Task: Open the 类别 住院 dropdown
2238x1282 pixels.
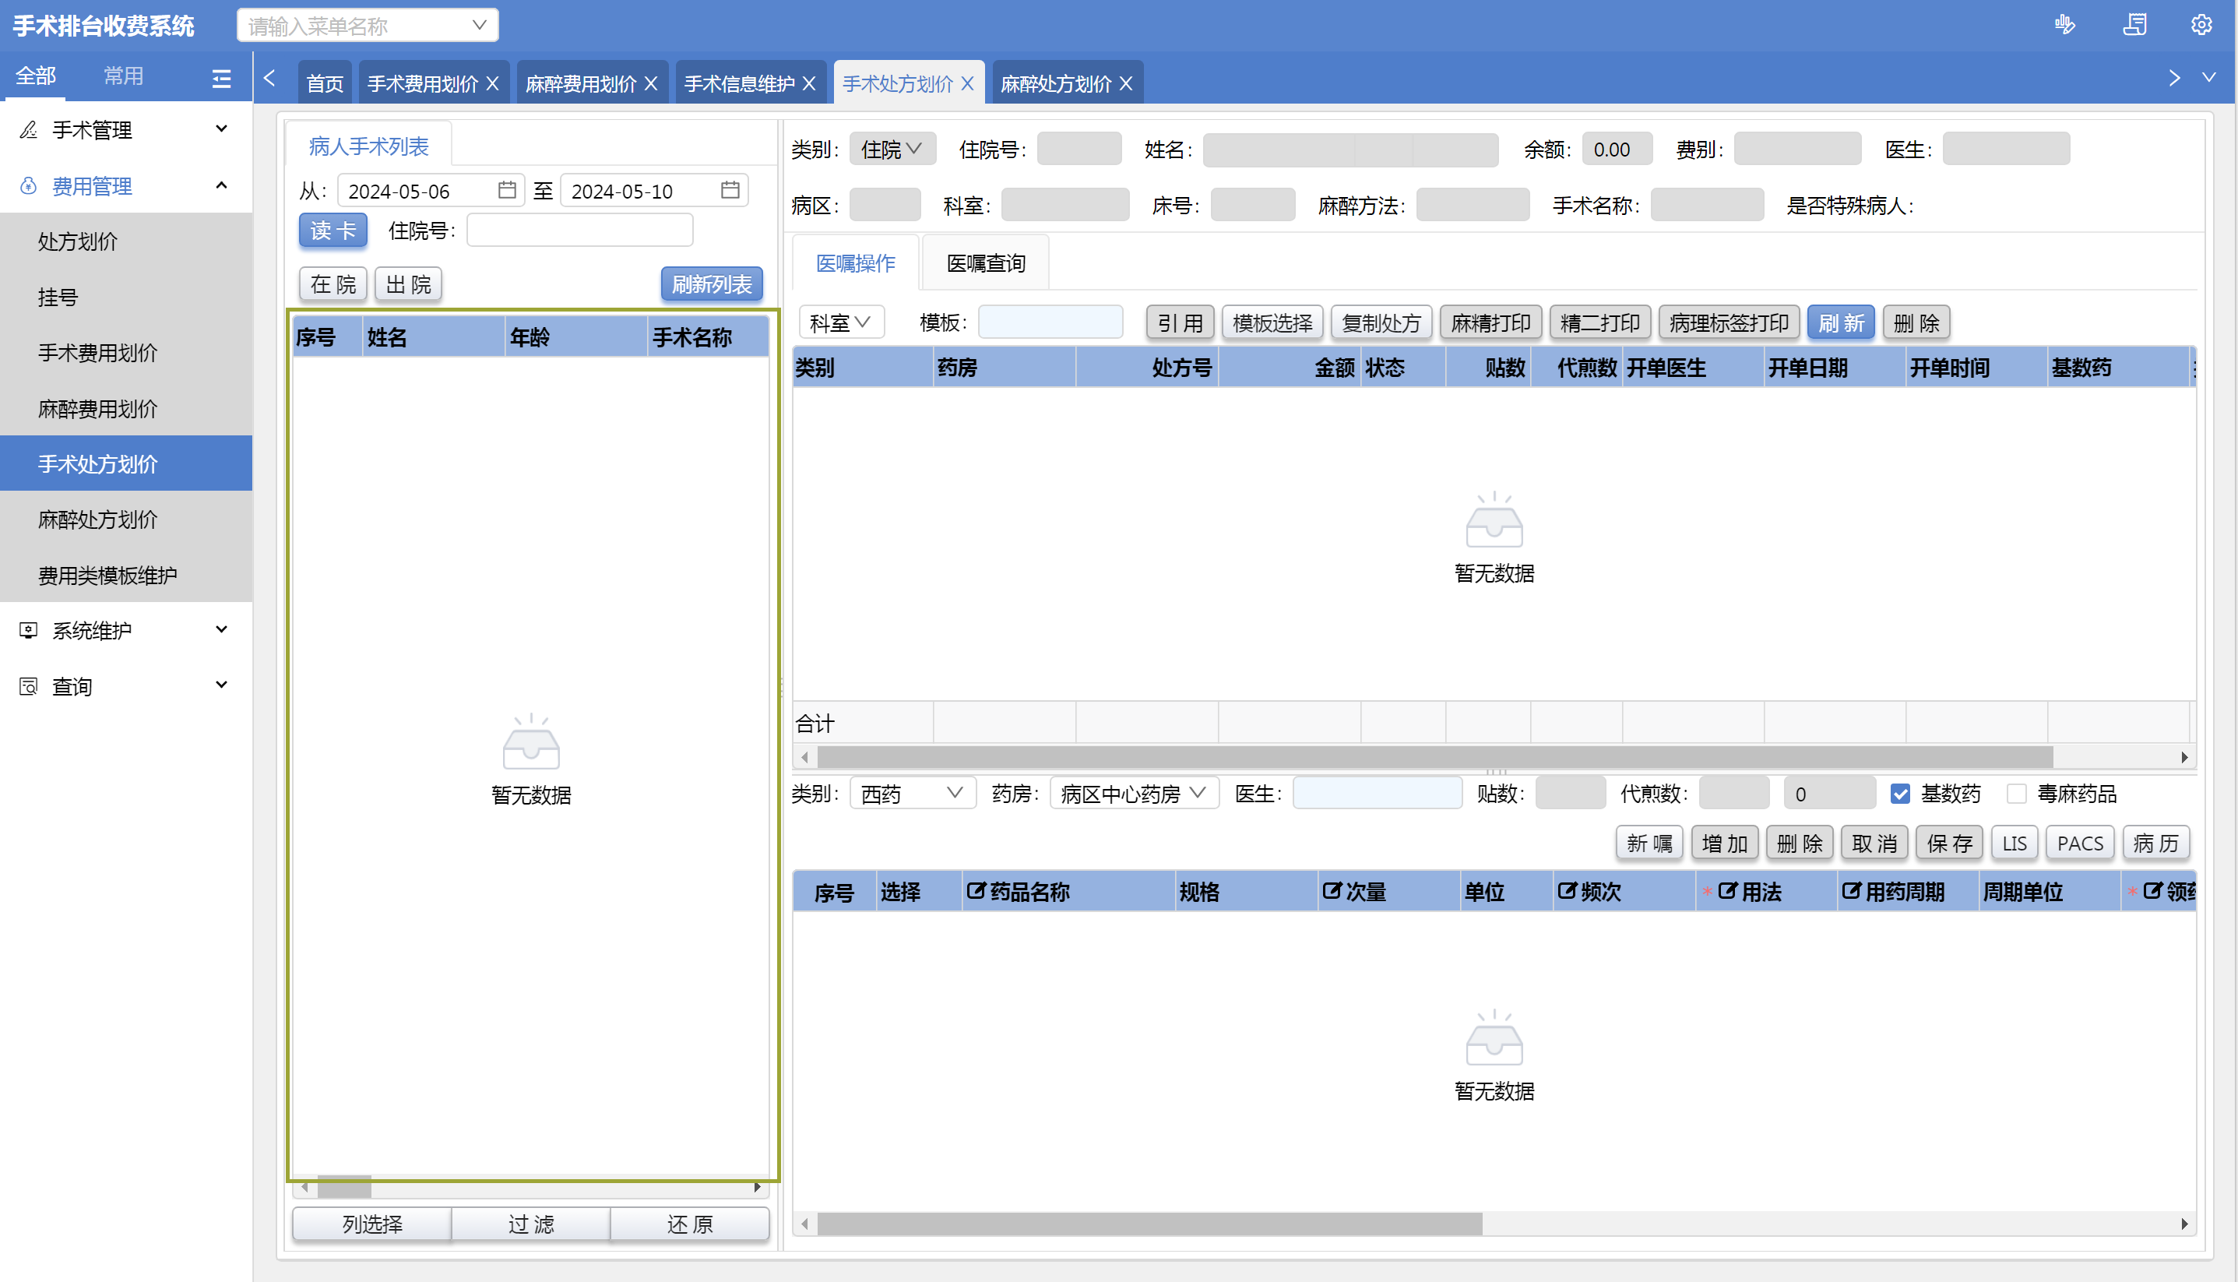Action: (891, 149)
